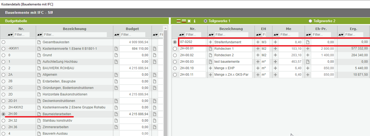370x136 pixels.
Task: Select the 2D.01 Deckenkonstruktionen row radio button
Action: (x=3, y=101)
